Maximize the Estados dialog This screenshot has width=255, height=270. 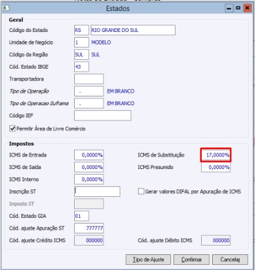(x=238, y=8)
